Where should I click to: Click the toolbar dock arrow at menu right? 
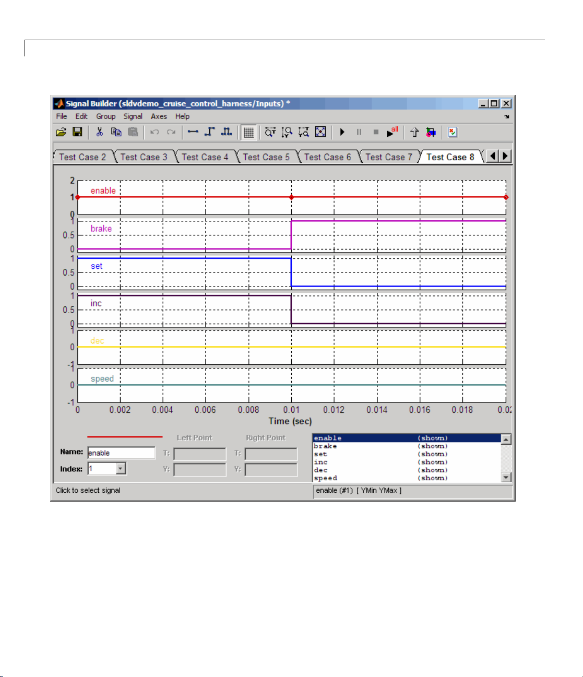tap(507, 117)
